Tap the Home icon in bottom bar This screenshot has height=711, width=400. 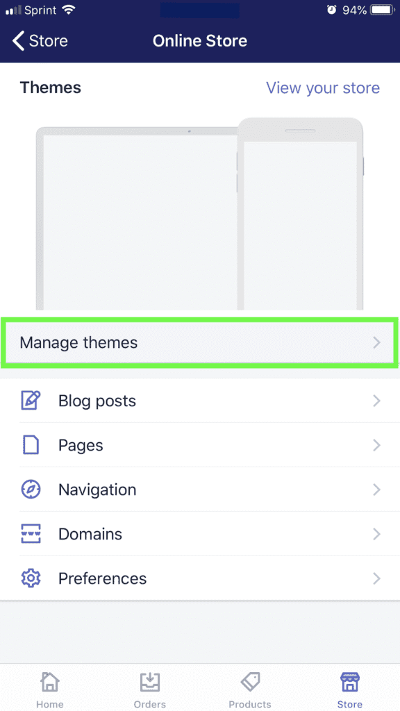point(49,682)
